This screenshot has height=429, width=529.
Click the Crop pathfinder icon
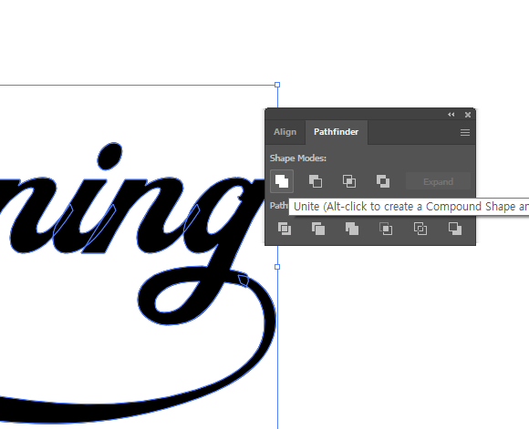click(386, 229)
